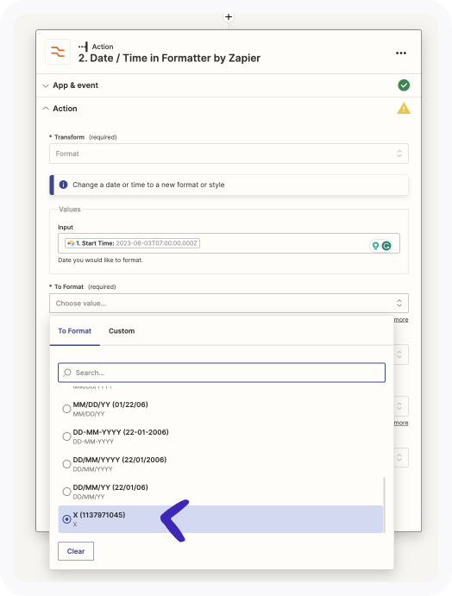Select the X (1137971045) timestamp radio option
Viewport: 452px width, 596px height.
(66, 519)
